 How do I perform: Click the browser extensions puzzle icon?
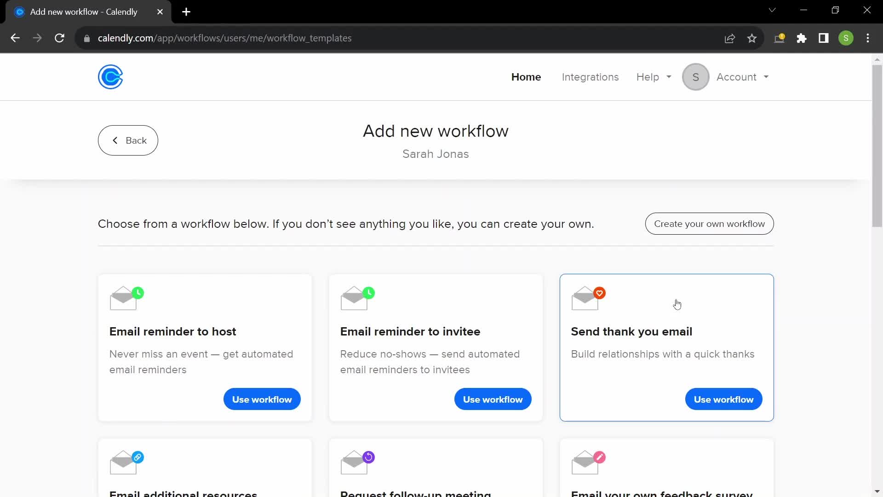tap(803, 38)
